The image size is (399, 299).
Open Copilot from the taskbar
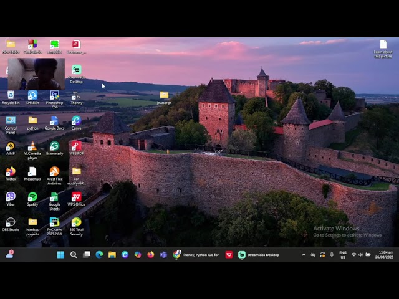(x=138, y=255)
